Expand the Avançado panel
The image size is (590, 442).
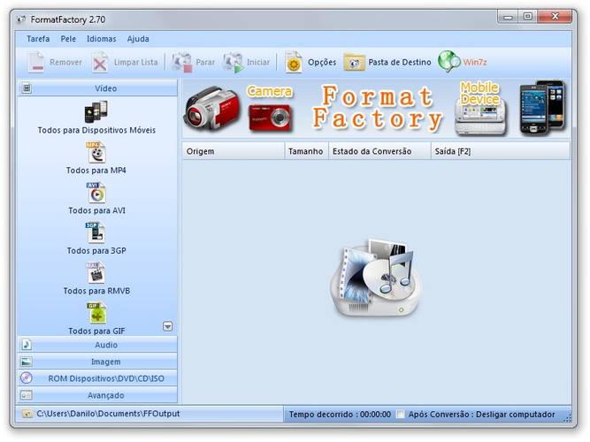pyautogui.click(x=97, y=395)
